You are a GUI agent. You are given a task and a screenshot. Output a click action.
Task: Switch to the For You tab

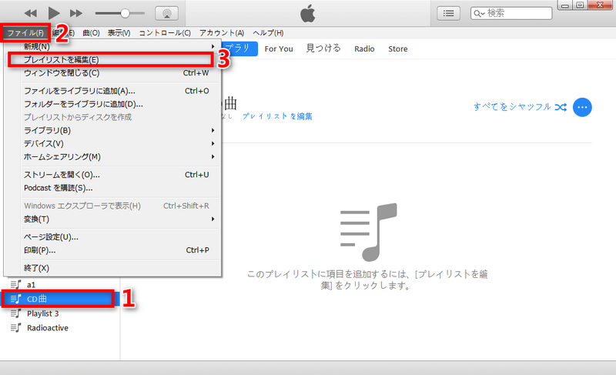click(279, 49)
